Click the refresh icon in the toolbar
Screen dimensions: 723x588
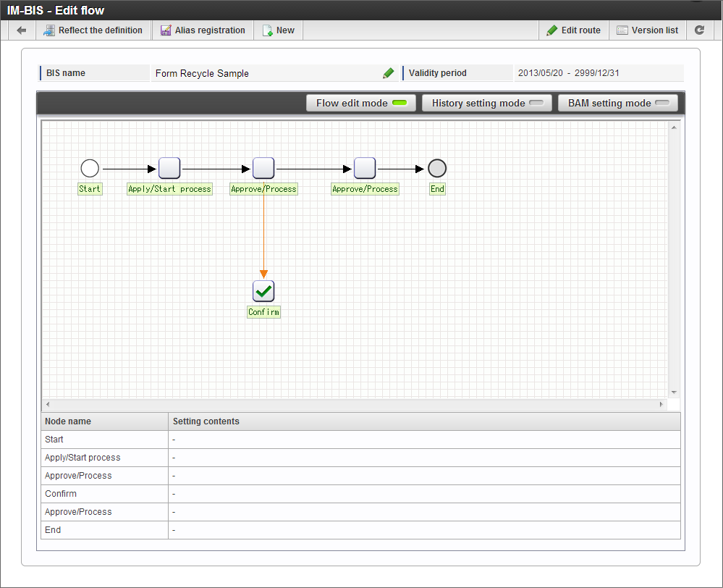tap(700, 30)
